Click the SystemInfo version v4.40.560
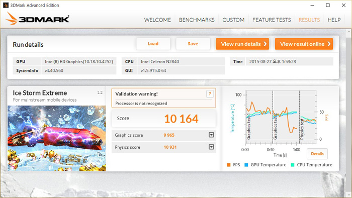The image size is (352, 198). click(54, 71)
